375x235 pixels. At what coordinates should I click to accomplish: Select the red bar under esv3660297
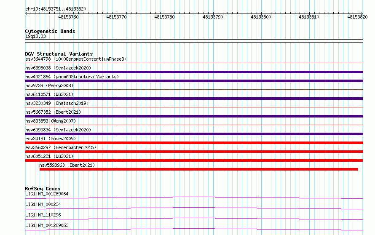[x=194, y=152]
